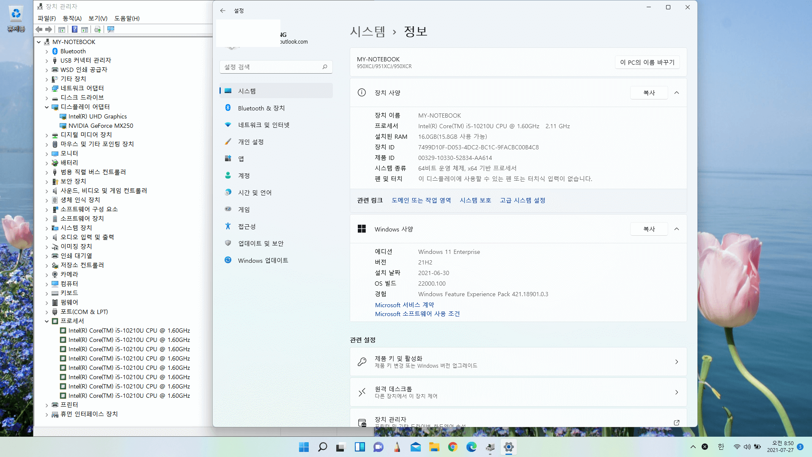This screenshot has height=457, width=812.
Task: Select 시스템 in Settings sidebar
Action: point(276,91)
